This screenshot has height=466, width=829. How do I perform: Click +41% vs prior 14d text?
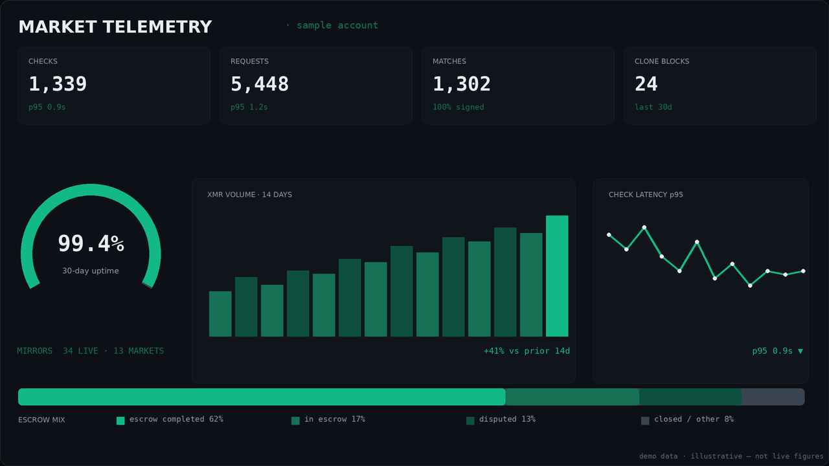527,351
